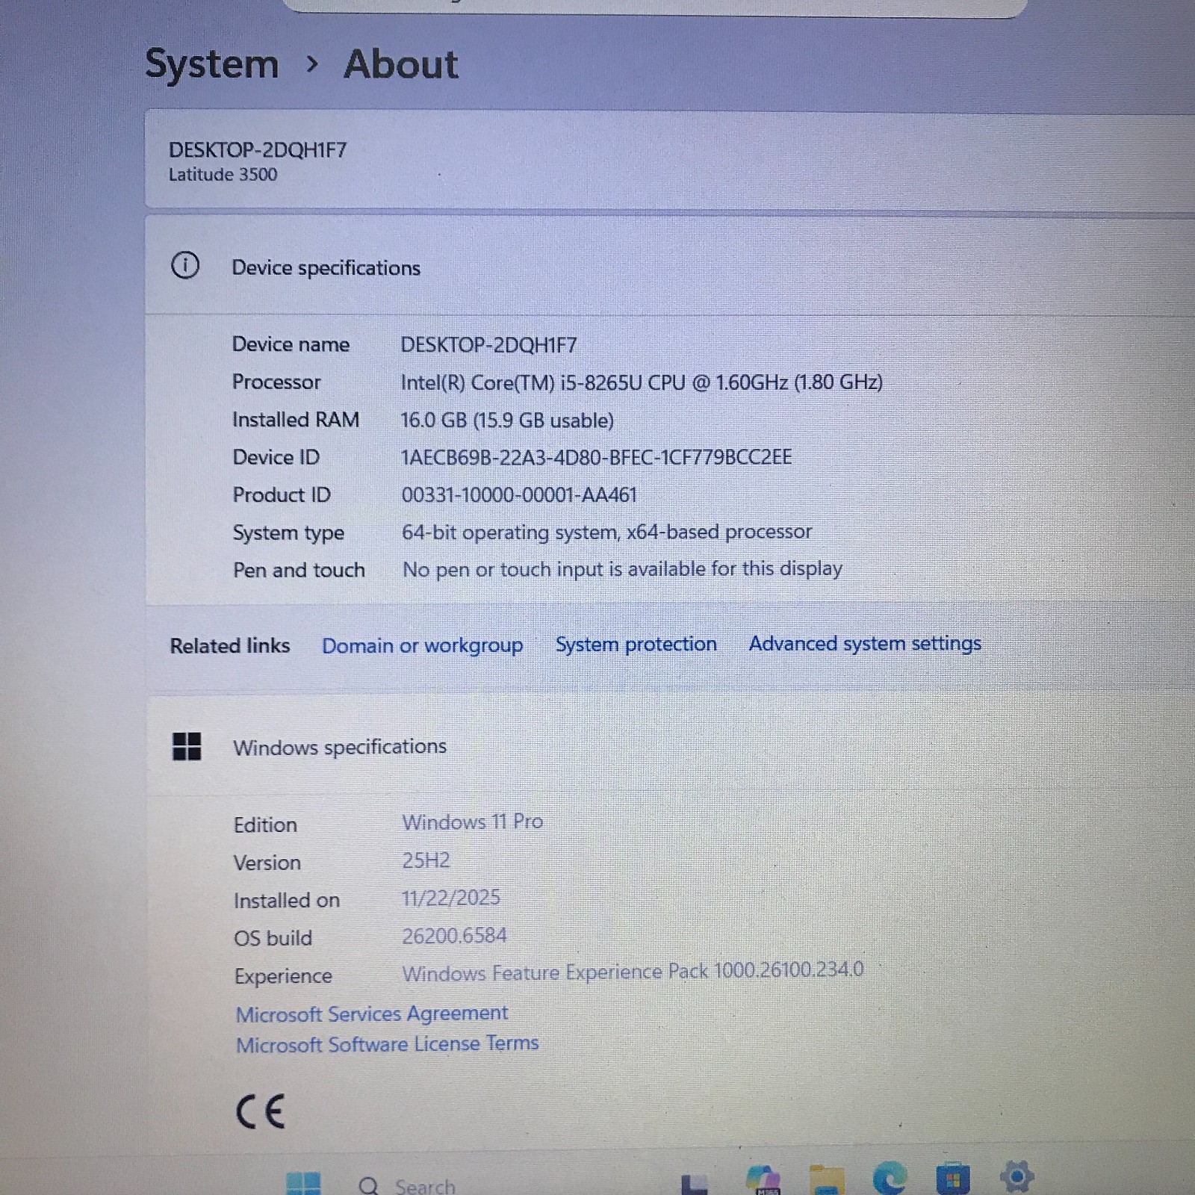Screen dimensions: 1195x1195
Task: Launch Microsoft 365 Copilot from taskbar
Action: pos(763,1179)
